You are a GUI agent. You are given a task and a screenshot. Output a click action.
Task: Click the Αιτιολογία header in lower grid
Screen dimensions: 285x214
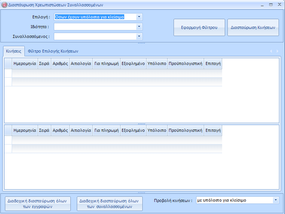(x=81, y=130)
